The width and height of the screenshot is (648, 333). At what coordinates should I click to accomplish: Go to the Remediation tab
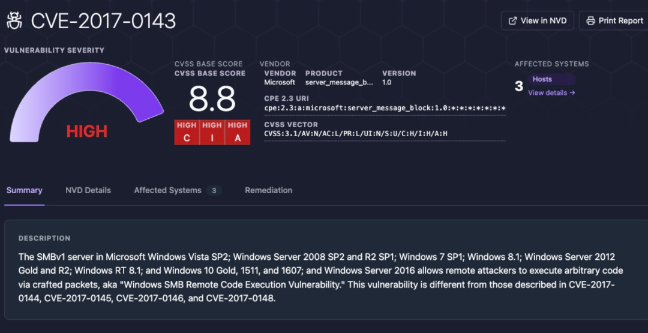pyautogui.click(x=269, y=190)
